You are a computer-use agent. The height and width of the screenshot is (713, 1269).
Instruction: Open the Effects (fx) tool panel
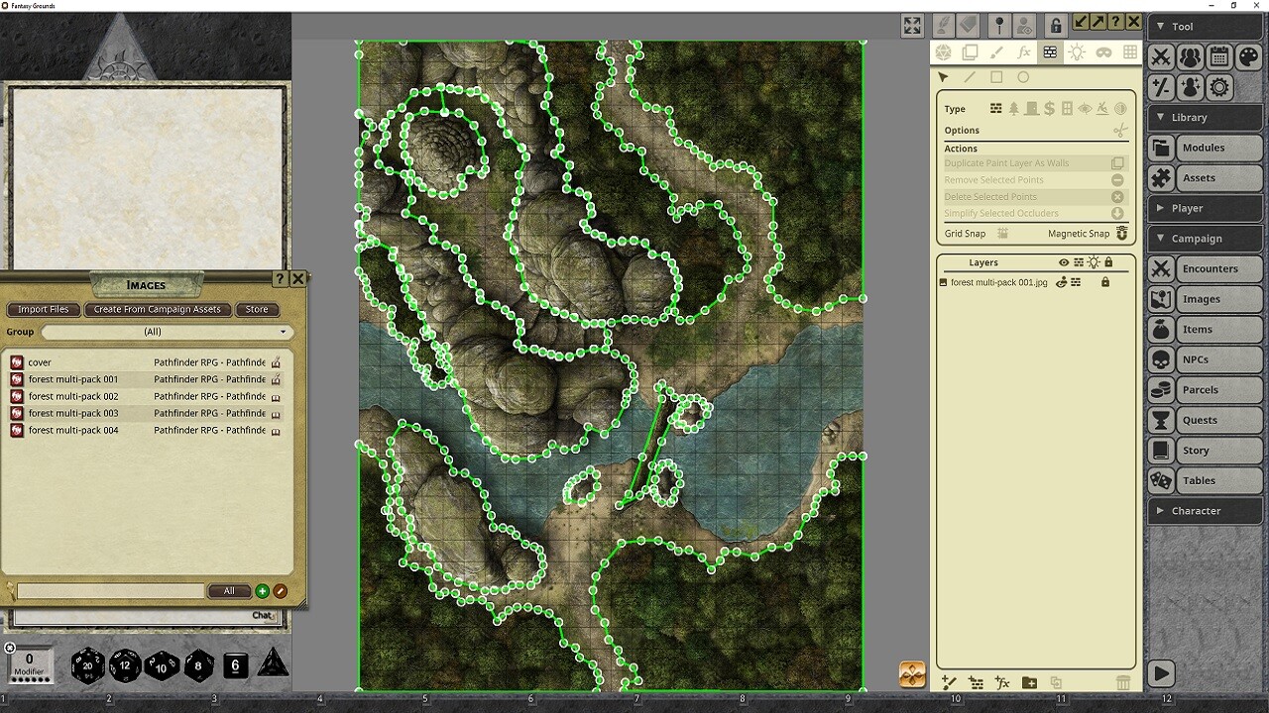click(1024, 51)
